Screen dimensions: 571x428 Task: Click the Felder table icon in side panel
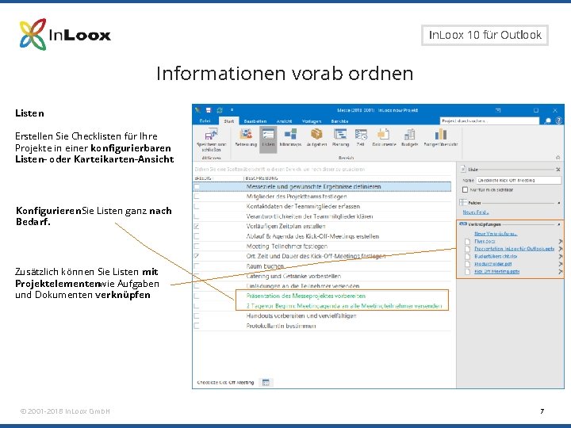click(463, 202)
